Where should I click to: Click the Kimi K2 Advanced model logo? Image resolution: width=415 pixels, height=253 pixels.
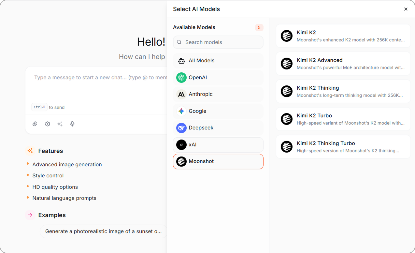(287, 64)
